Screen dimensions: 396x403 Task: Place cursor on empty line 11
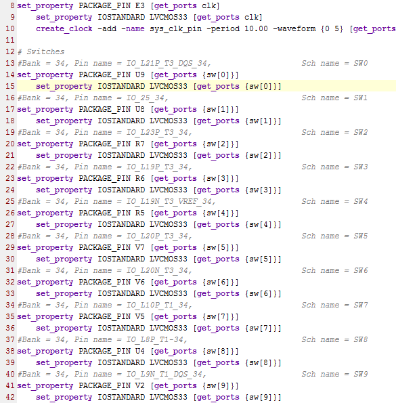click(x=206, y=40)
